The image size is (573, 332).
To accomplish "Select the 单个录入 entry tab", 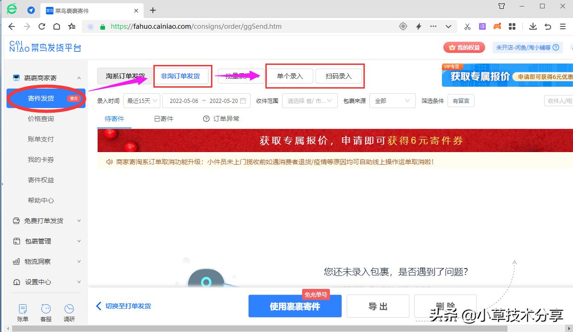I will tap(290, 76).
